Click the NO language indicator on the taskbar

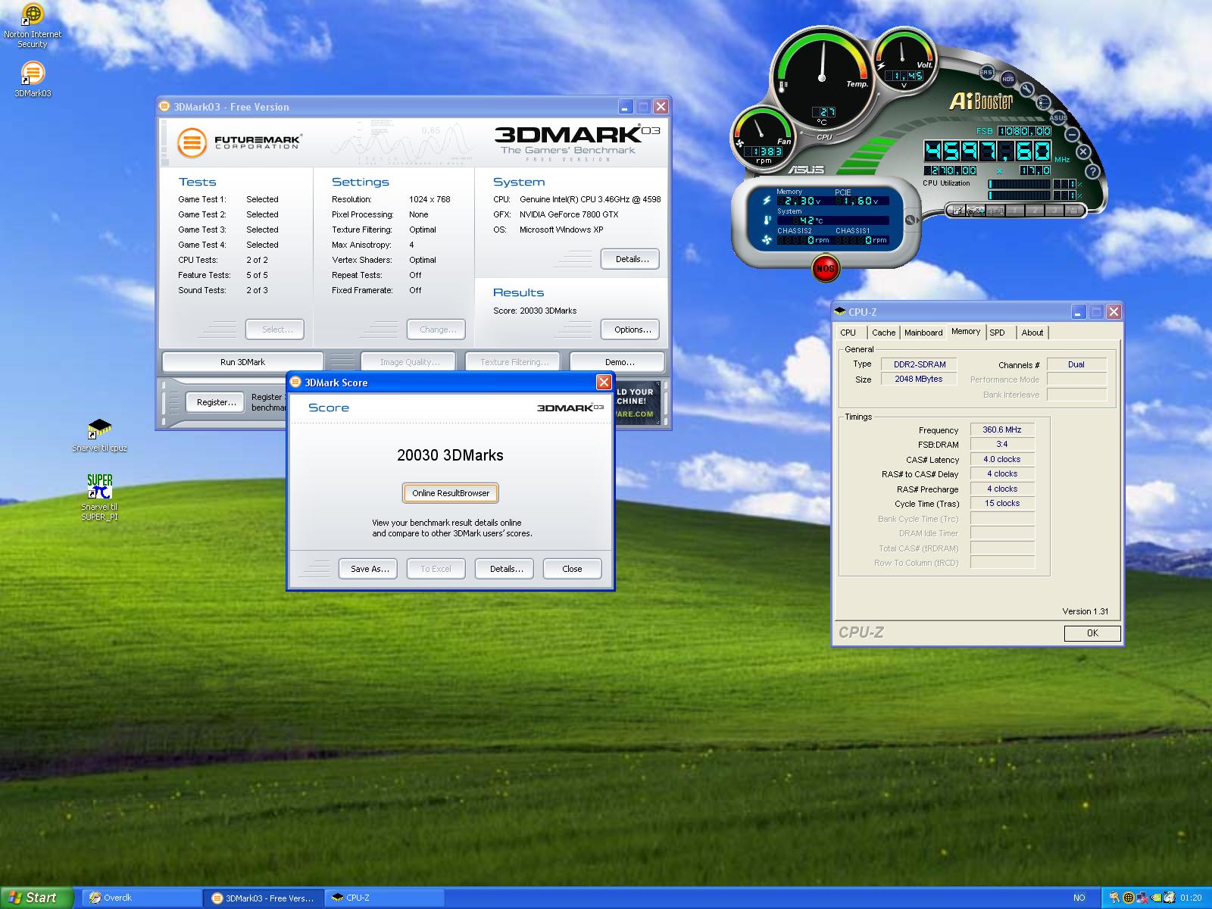coord(1079,898)
